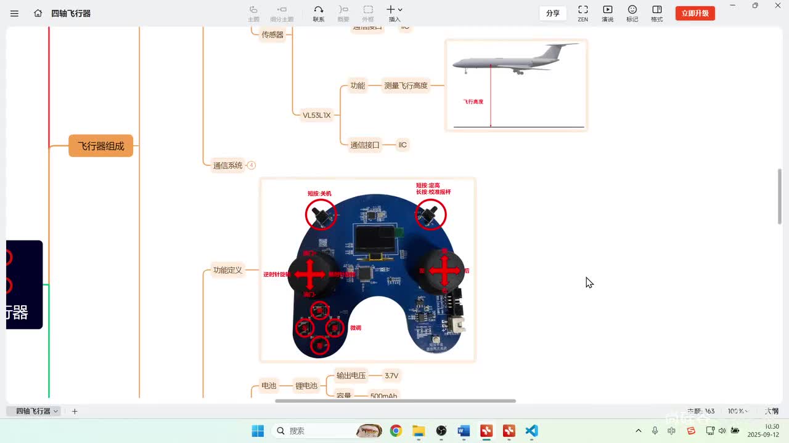Open the 标记 marker panel
This screenshot has width=789, height=443.
pyautogui.click(x=632, y=14)
